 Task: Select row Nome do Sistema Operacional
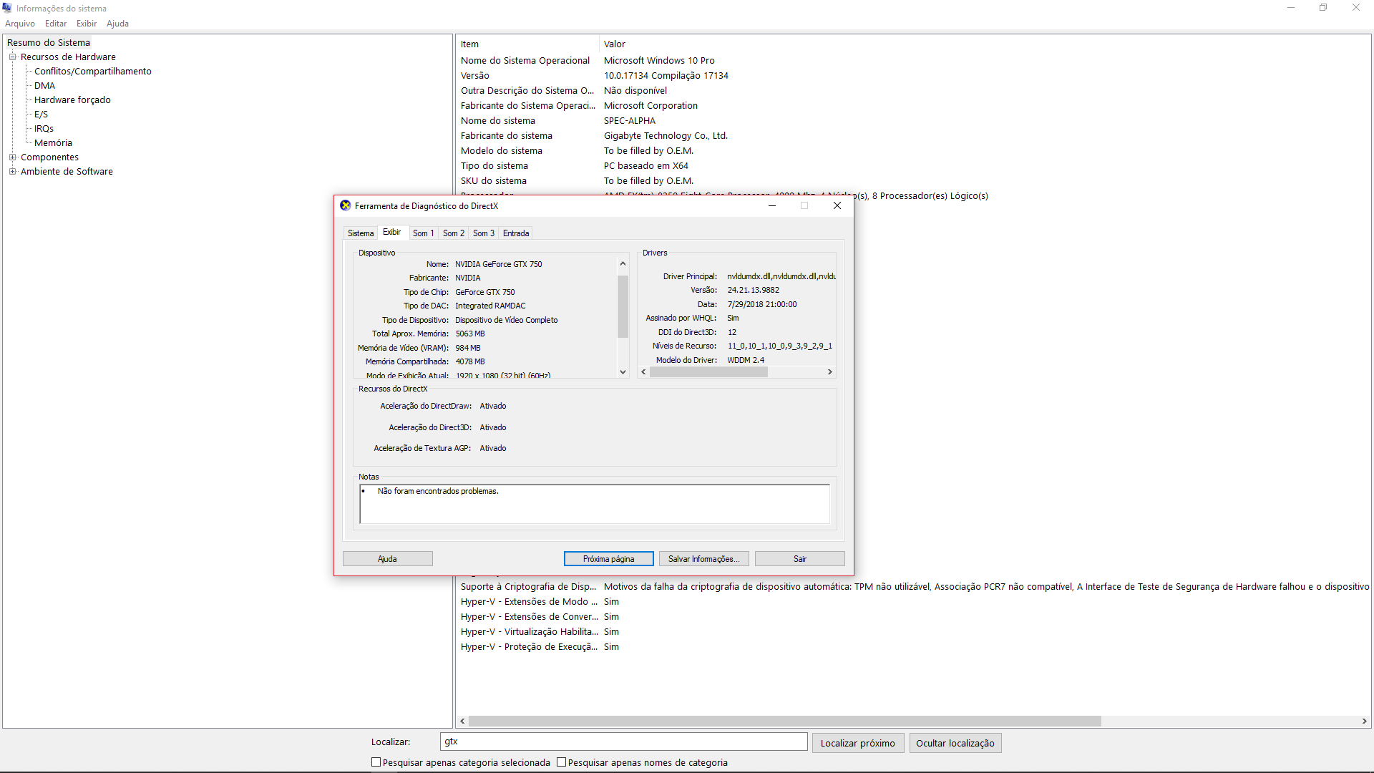point(913,60)
